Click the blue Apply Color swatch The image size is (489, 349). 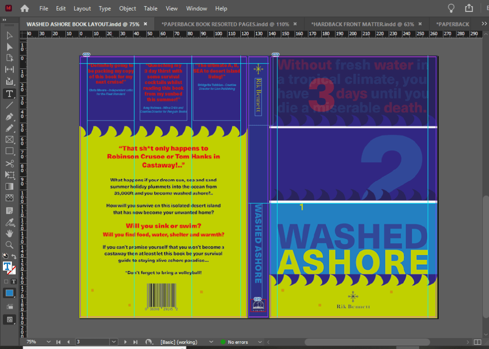[10, 293]
